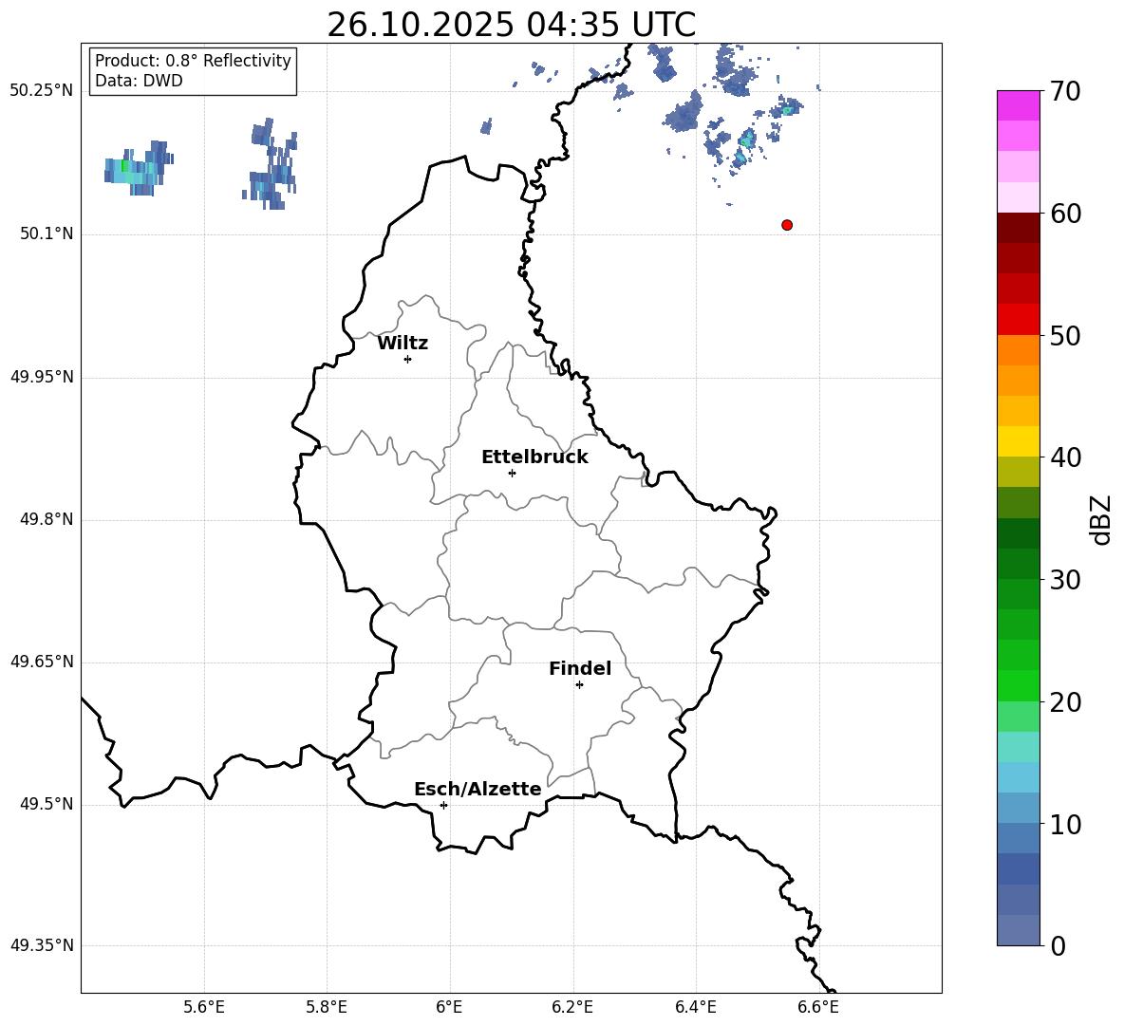Click the Esch/Alzette city label
The height and width of the screenshot is (1026, 1124).
(x=478, y=789)
